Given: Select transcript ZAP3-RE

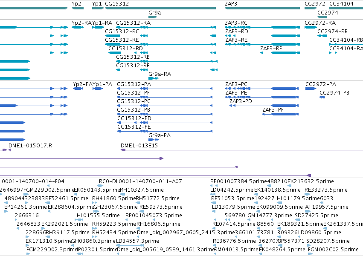Looking at the screenshot, I should click(x=236, y=40).
